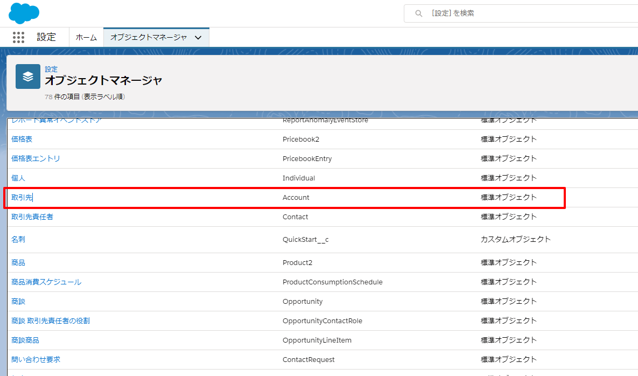Screen dimensions: 638x376
Task: Open the 価格表エントリ object link
Action: (x=36, y=159)
